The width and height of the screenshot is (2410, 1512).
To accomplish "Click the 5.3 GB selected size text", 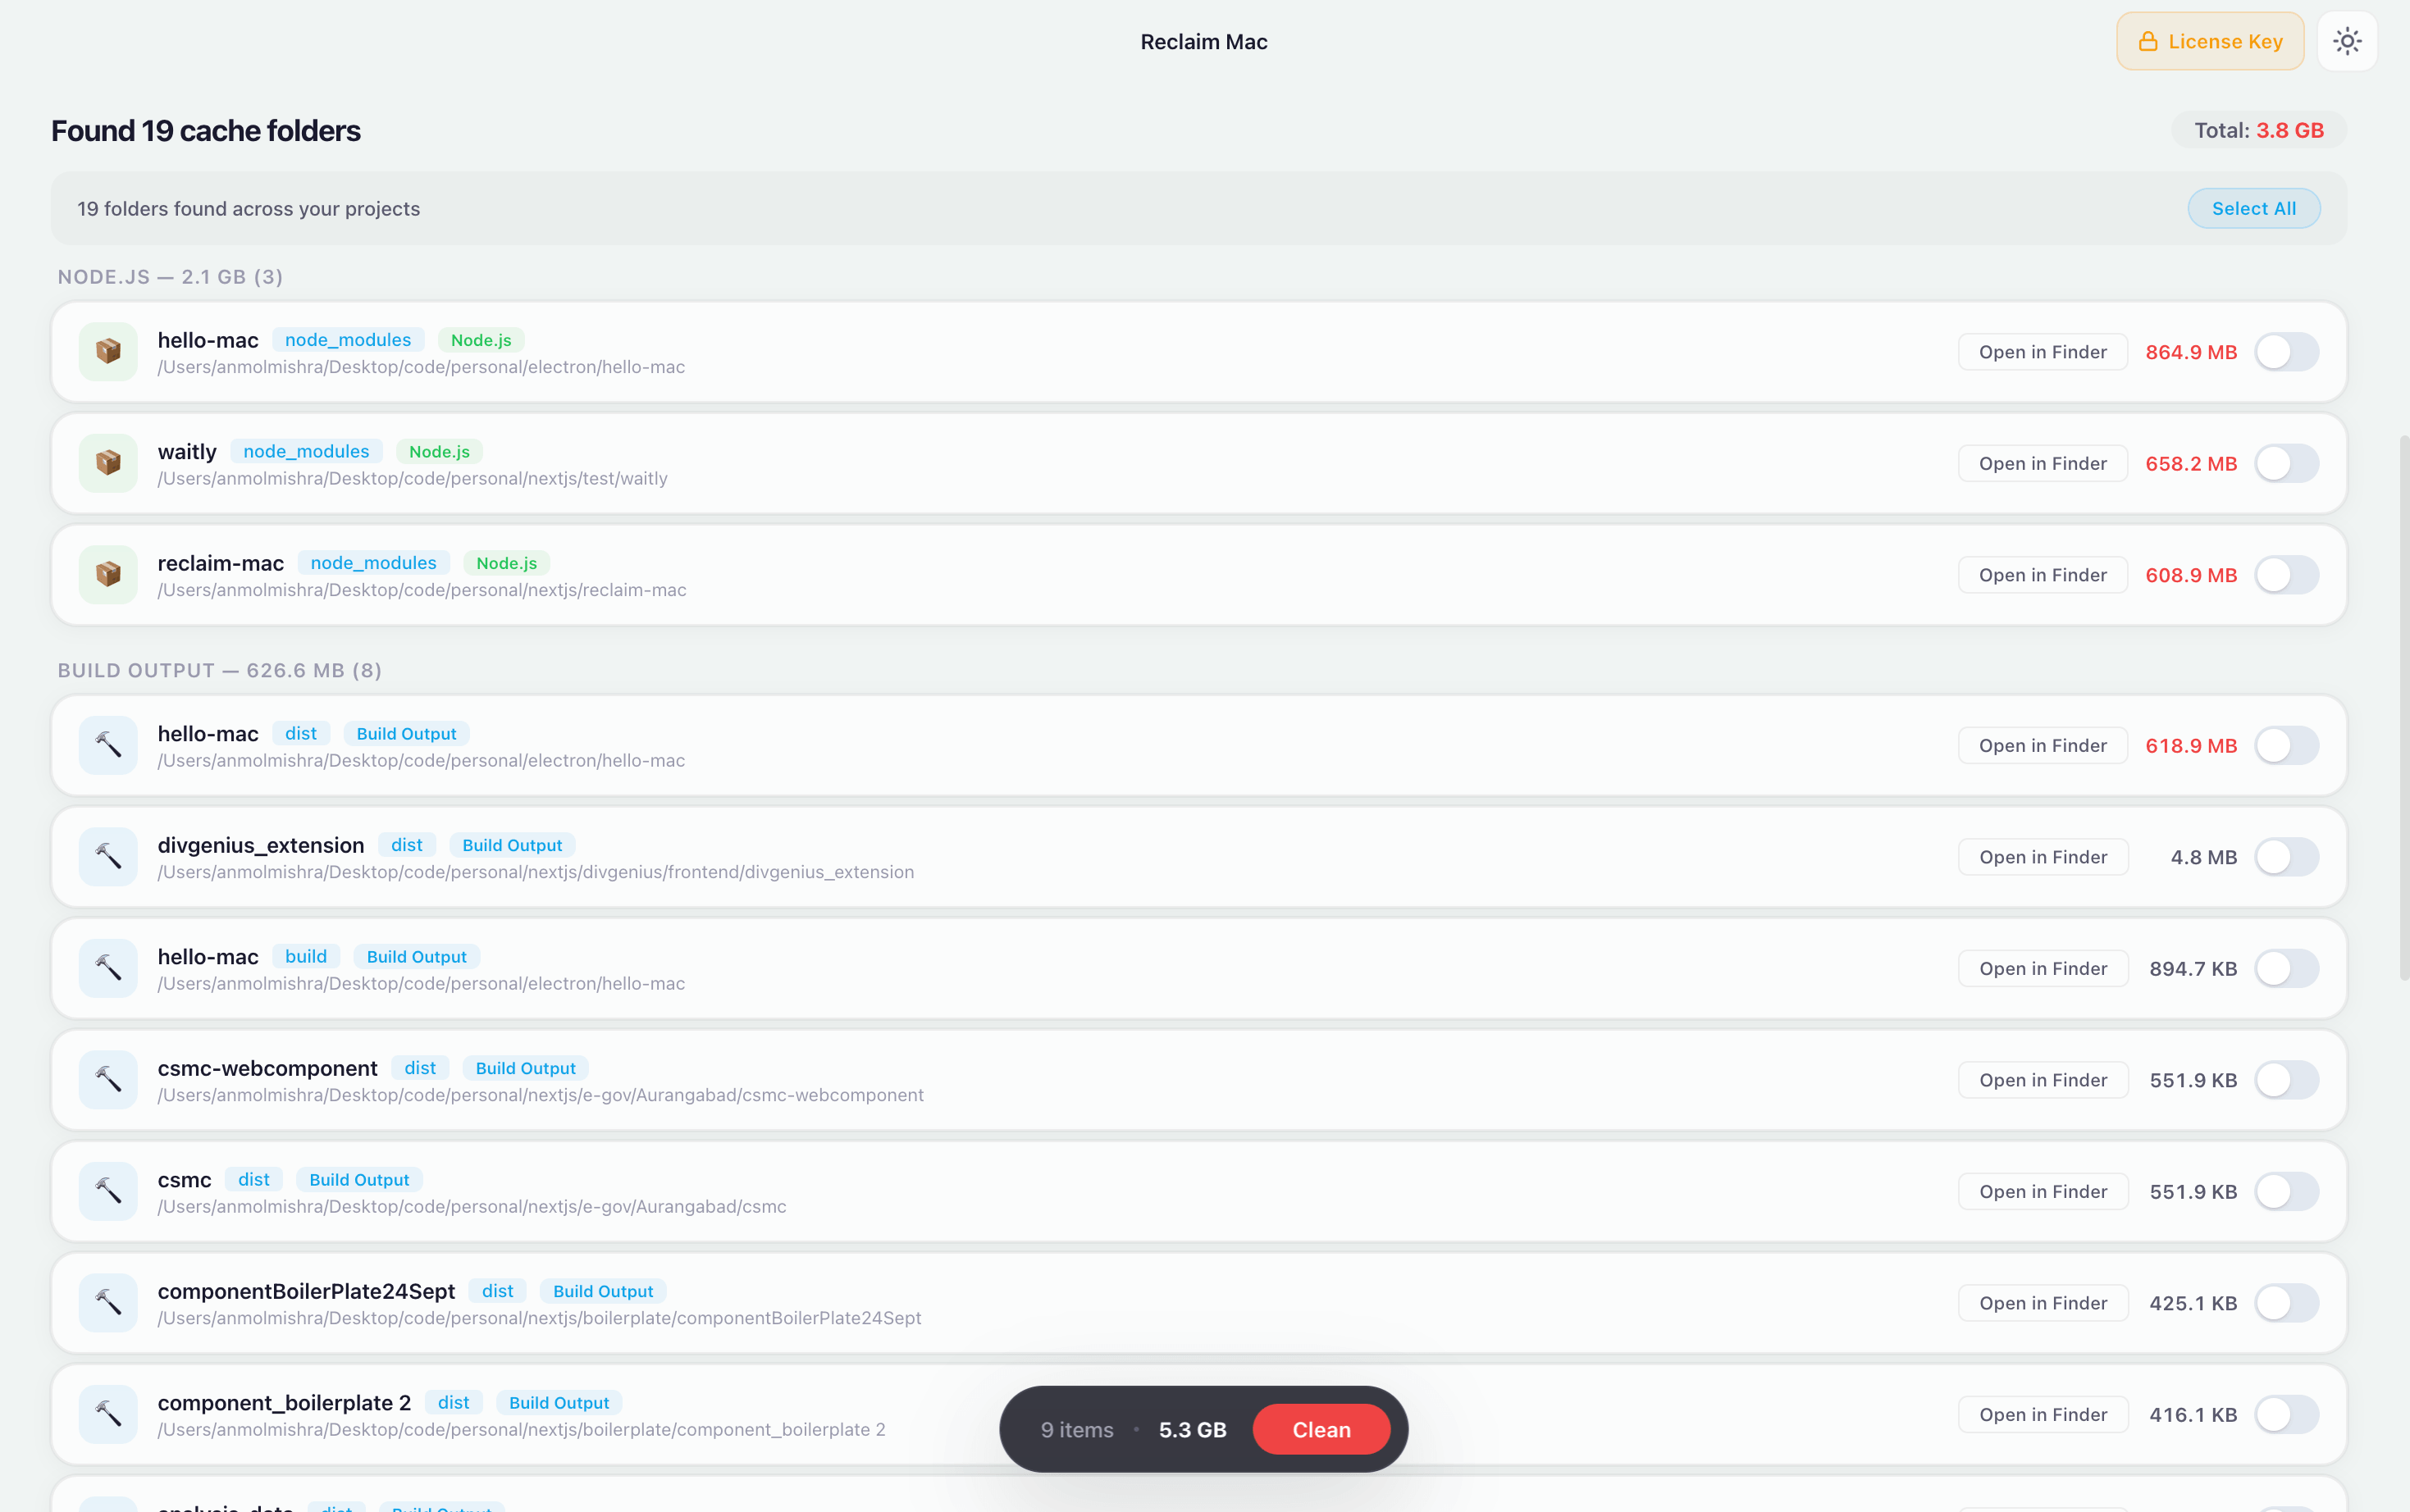I will [x=1192, y=1430].
